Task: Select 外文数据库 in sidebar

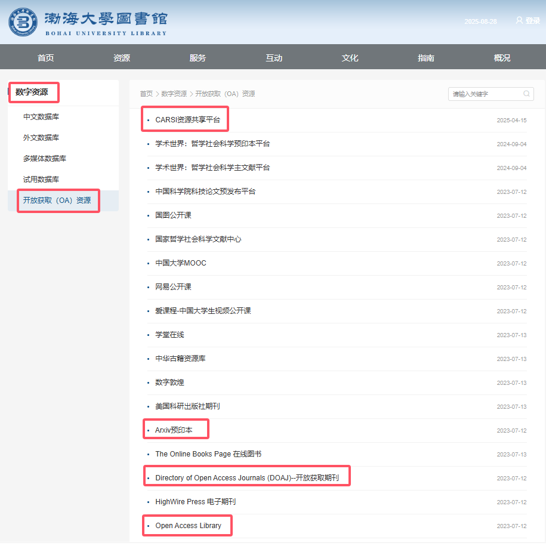Action: (x=41, y=138)
